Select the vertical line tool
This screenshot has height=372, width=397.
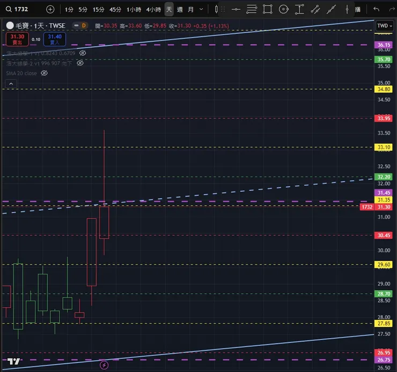click(x=347, y=10)
